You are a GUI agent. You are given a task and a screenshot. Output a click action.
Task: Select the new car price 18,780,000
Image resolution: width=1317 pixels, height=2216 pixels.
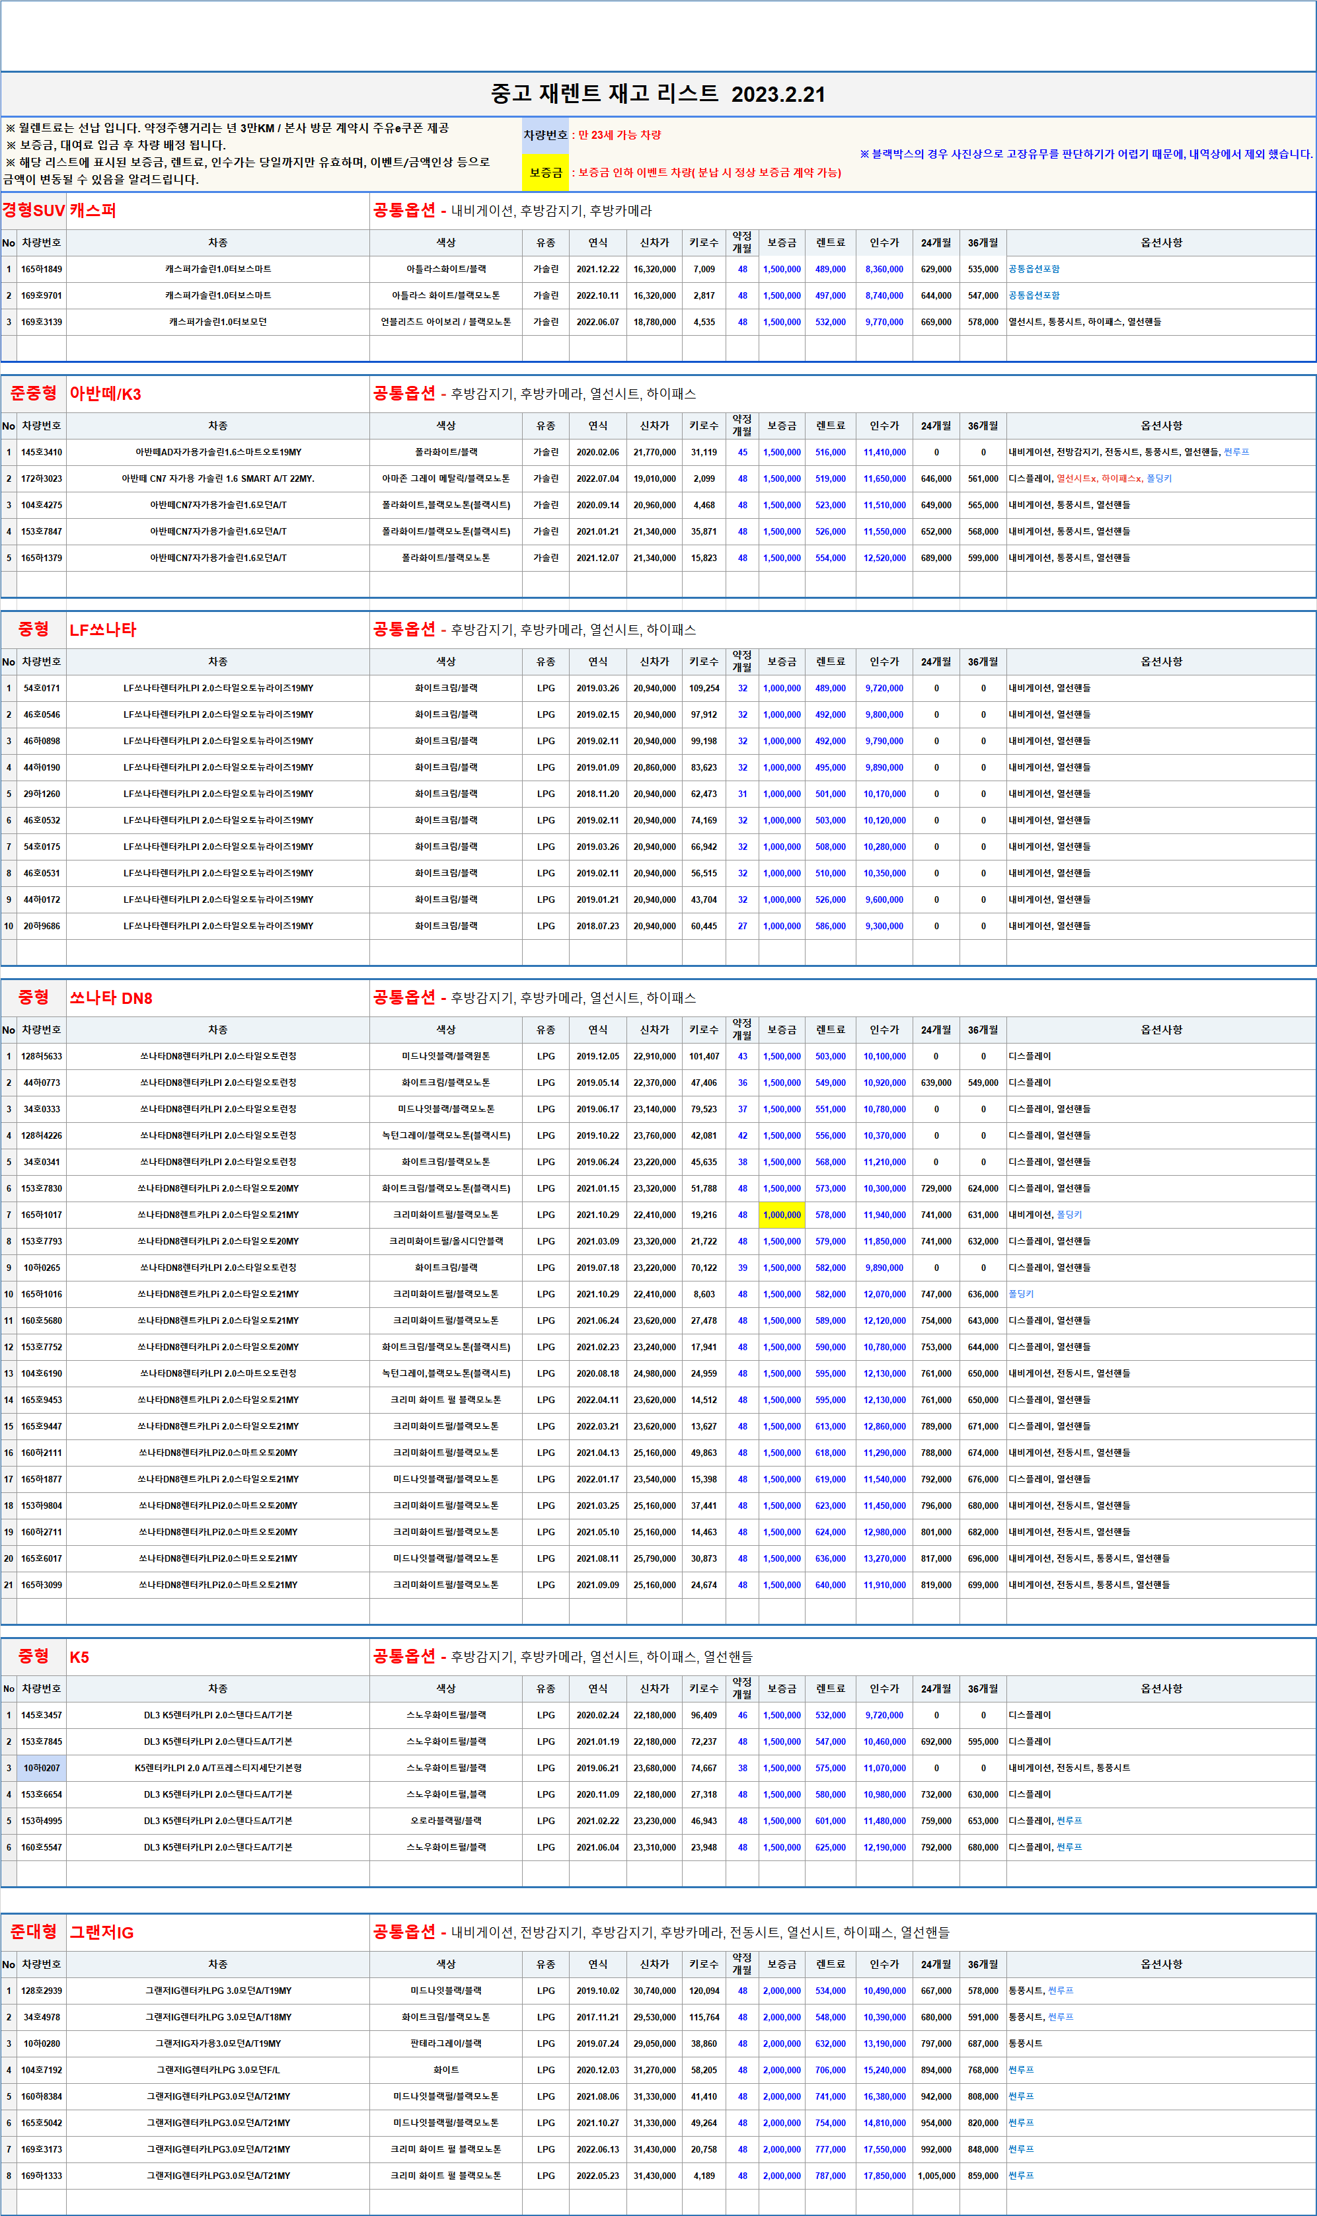tap(654, 322)
